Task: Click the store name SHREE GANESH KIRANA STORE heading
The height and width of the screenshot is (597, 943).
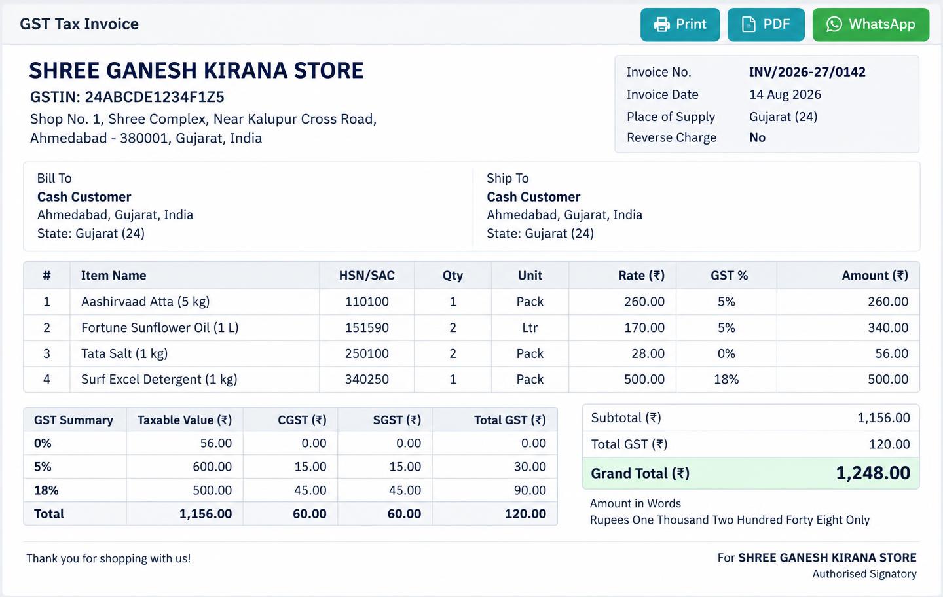Action: click(x=196, y=71)
